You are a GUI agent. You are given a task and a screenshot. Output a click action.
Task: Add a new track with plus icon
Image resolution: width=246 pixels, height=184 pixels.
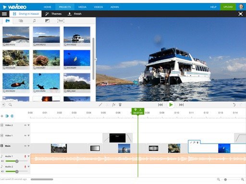click(2, 116)
